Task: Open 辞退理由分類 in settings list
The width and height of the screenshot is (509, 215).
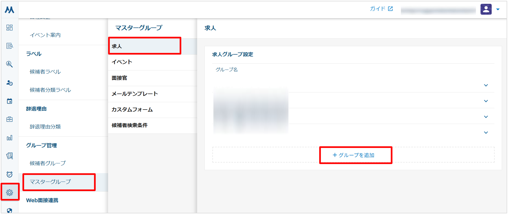Action: tap(45, 127)
